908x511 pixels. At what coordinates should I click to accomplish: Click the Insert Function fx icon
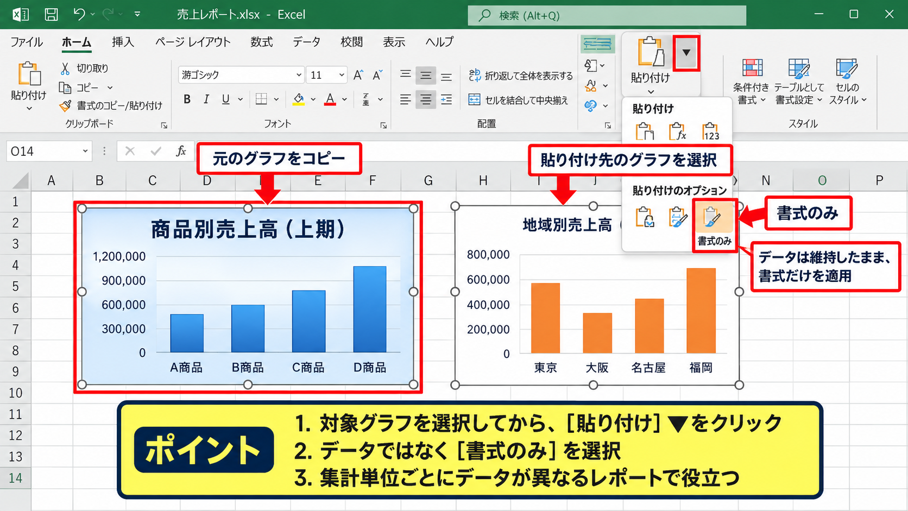pyautogui.click(x=181, y=151)
